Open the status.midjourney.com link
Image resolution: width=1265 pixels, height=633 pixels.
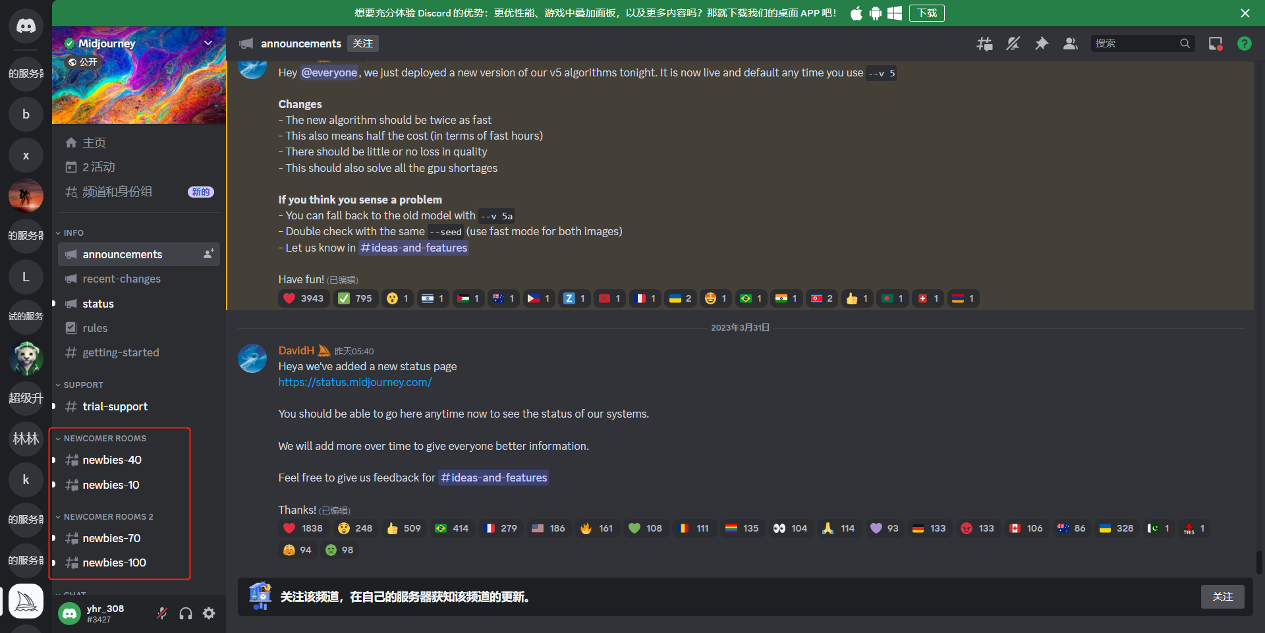pyautogui.click(x=354, y=382)
